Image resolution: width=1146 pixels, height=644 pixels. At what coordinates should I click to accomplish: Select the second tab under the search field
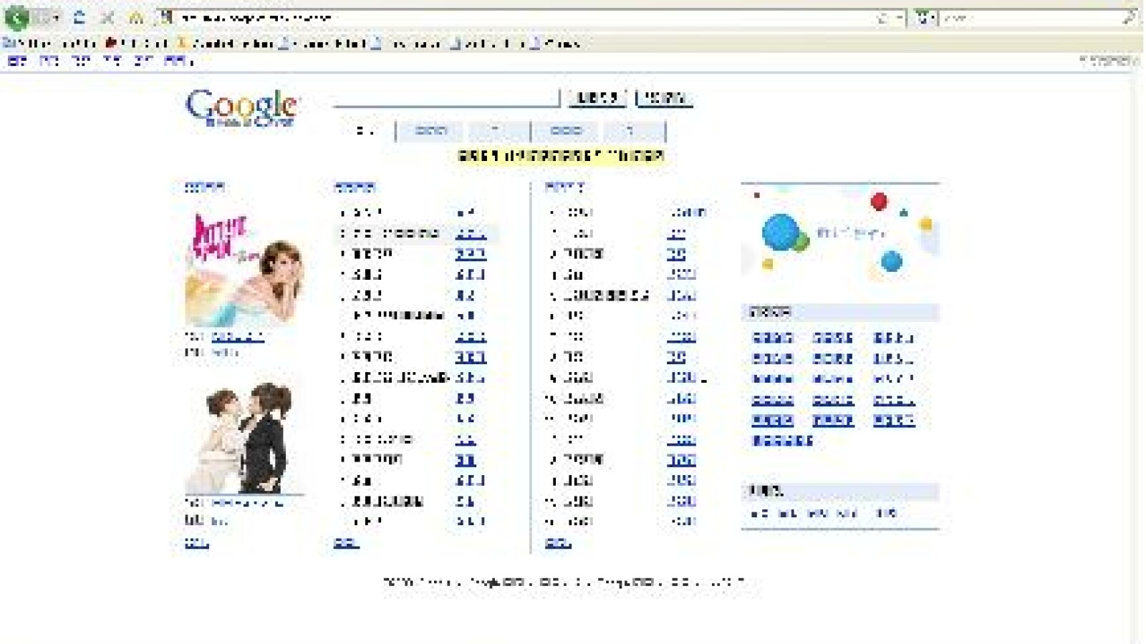(x=430, y=131)
